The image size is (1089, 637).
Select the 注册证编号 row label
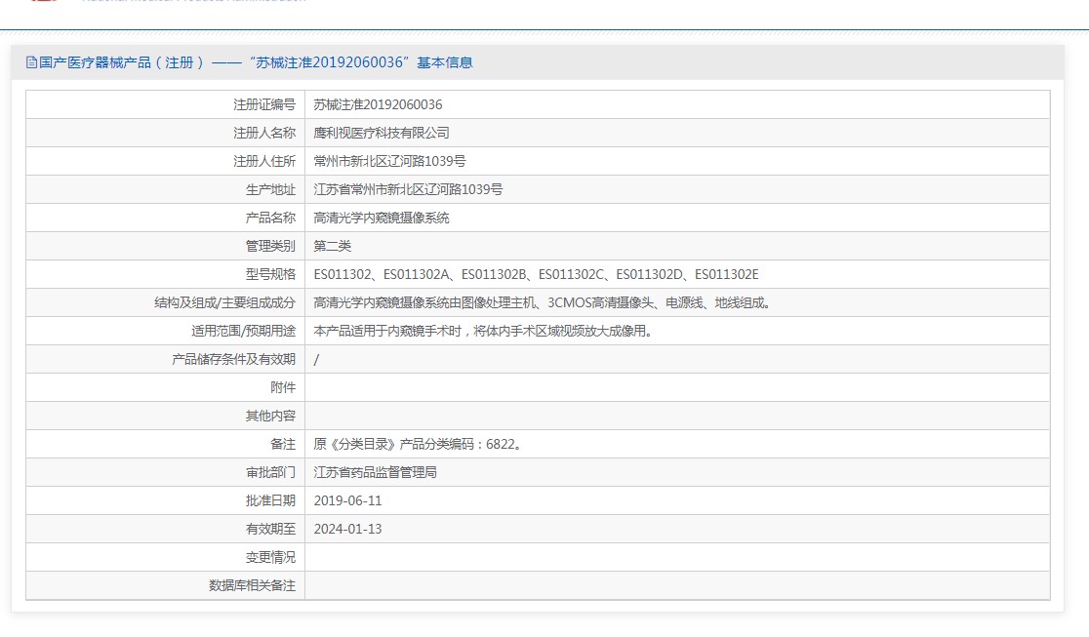click(x=264, y=105)
